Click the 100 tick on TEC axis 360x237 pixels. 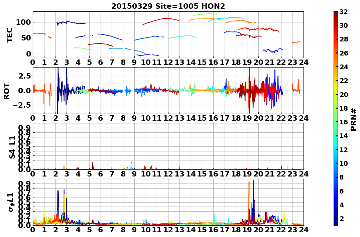coord(23,22)
